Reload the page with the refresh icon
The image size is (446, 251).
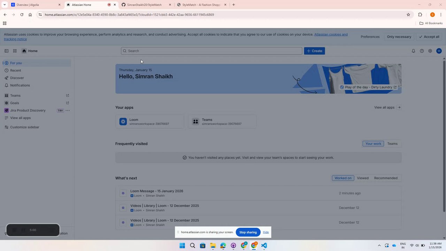point(22,15)
